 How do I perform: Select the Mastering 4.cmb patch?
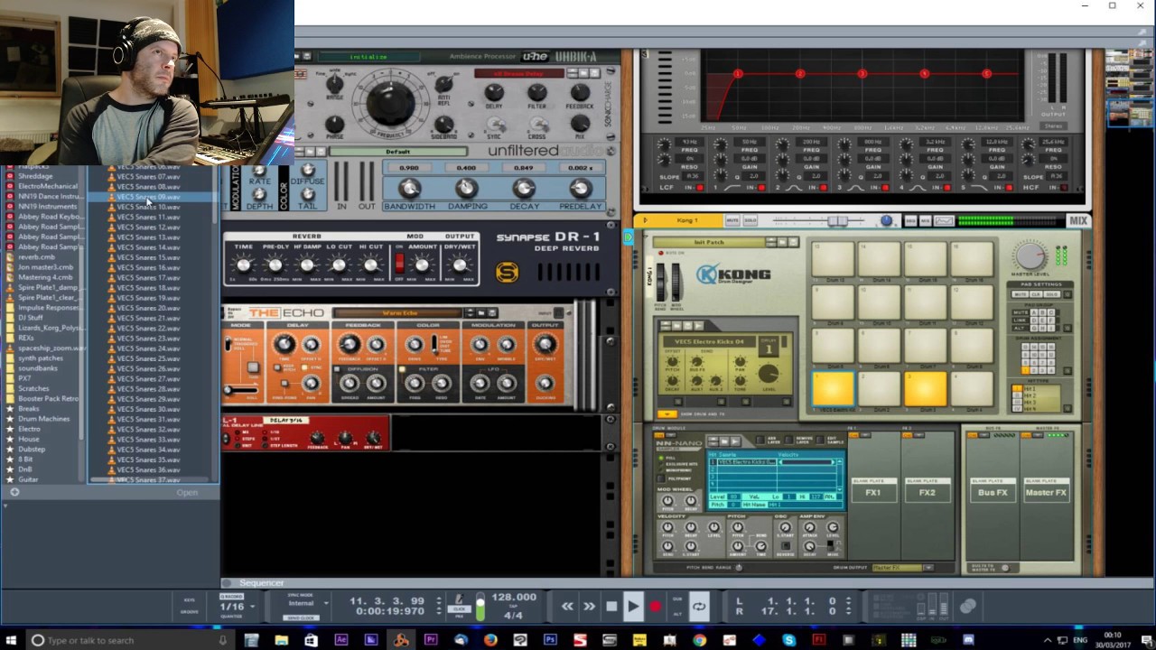point(45,277)
